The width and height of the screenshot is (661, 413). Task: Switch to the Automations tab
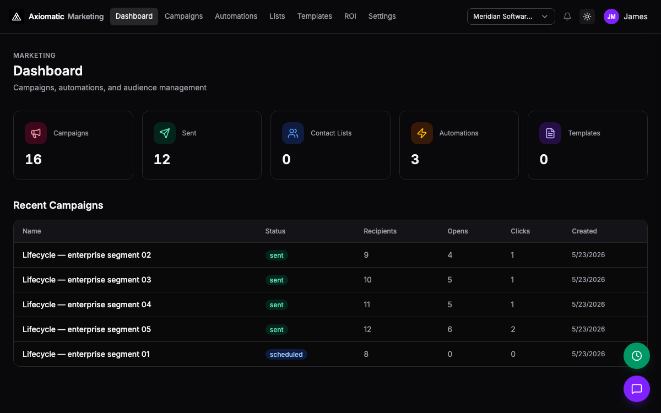pos(236,17)
